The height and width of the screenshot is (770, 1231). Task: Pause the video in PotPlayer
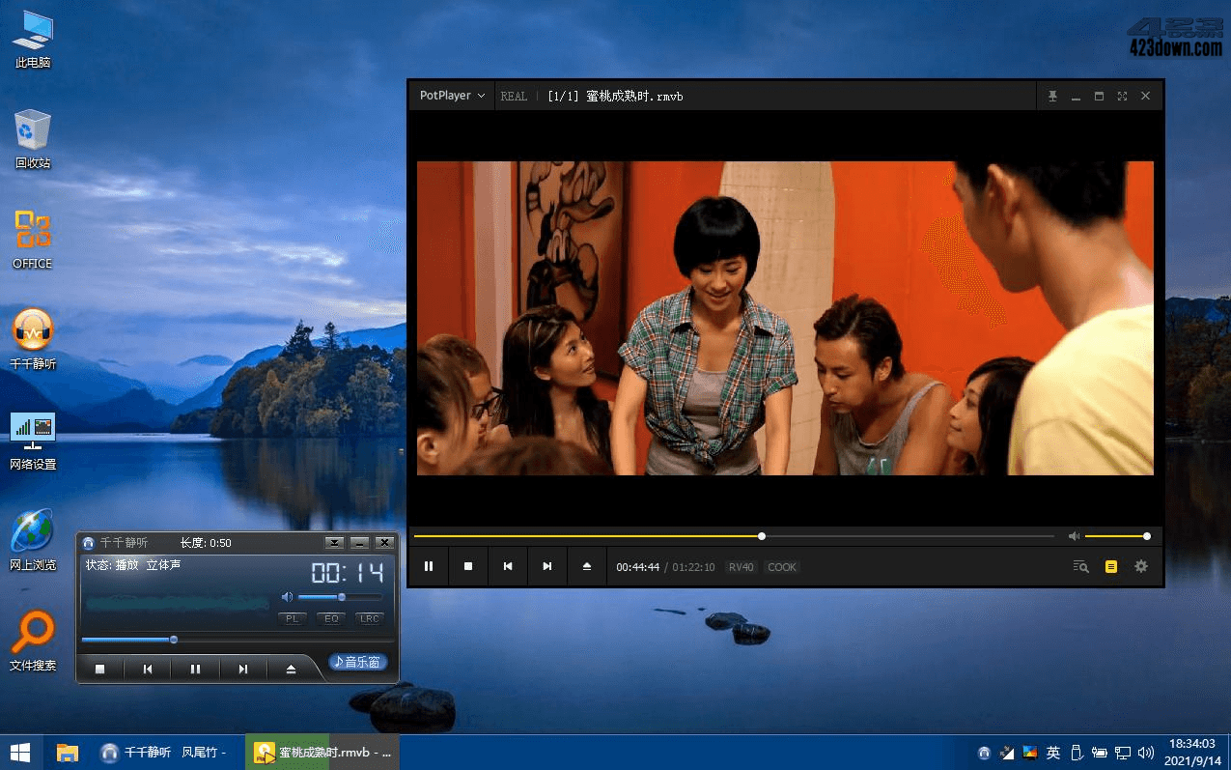pos(429,566)
